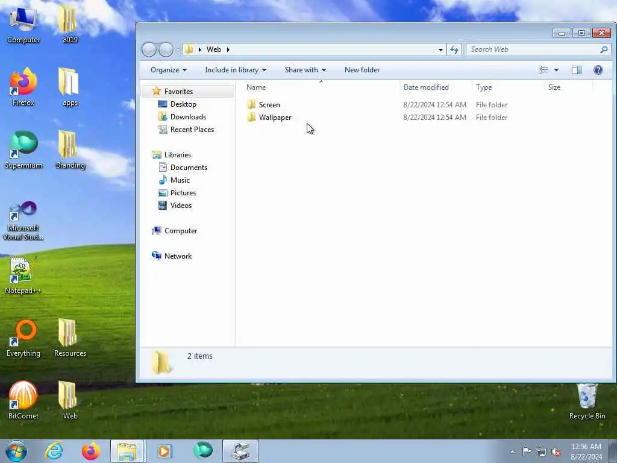Select the Branding folder on desktop

(70, 150)
